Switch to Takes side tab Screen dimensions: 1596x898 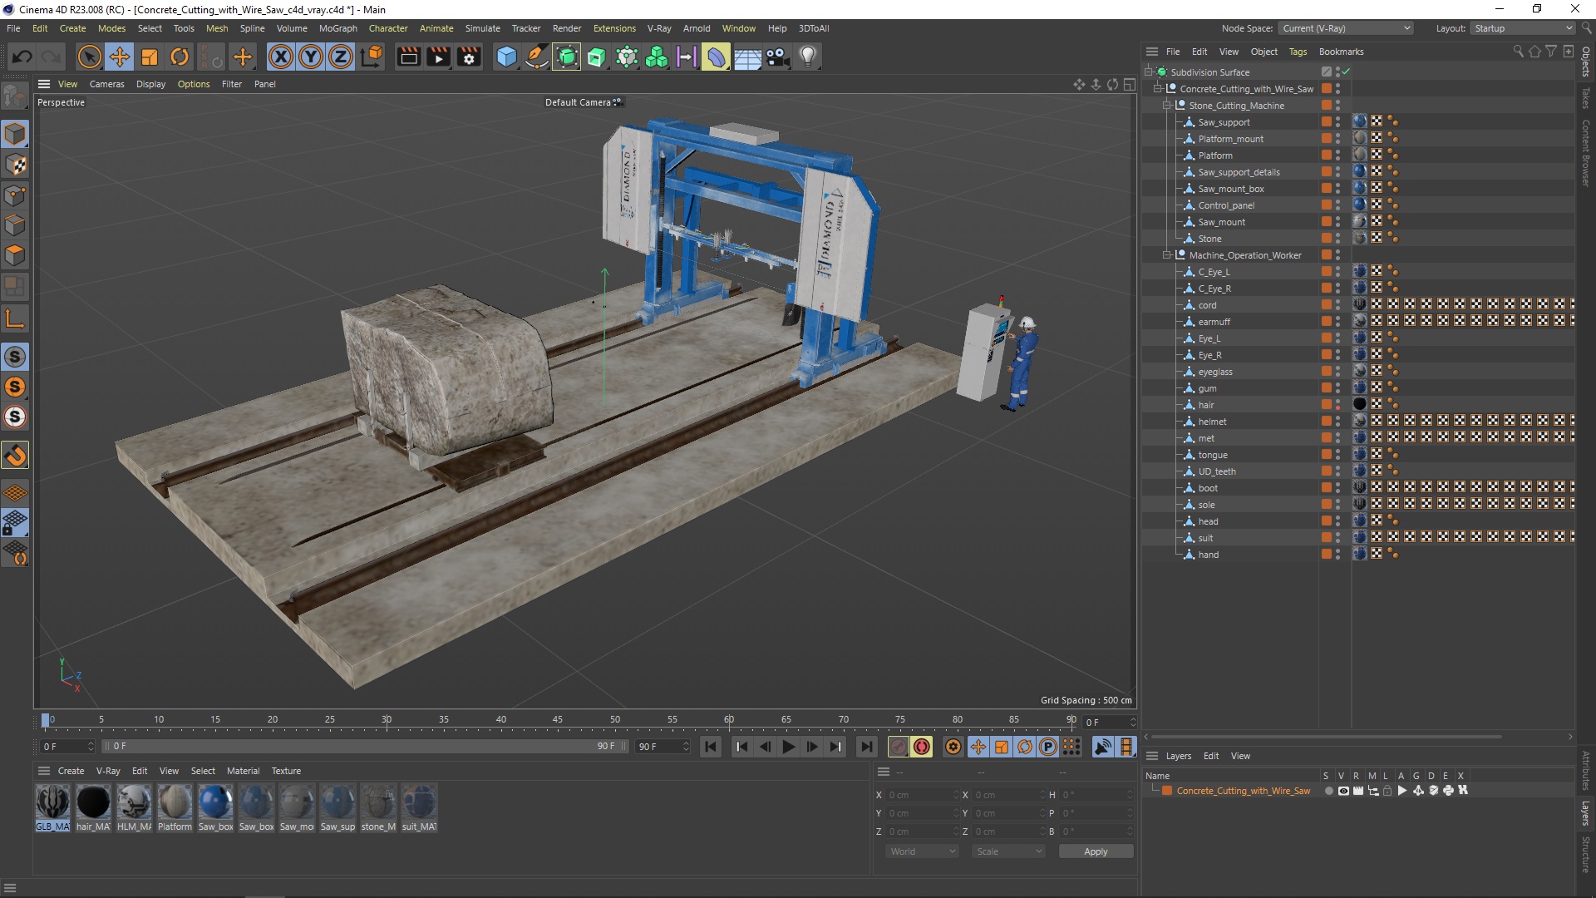pos(1586,98)
